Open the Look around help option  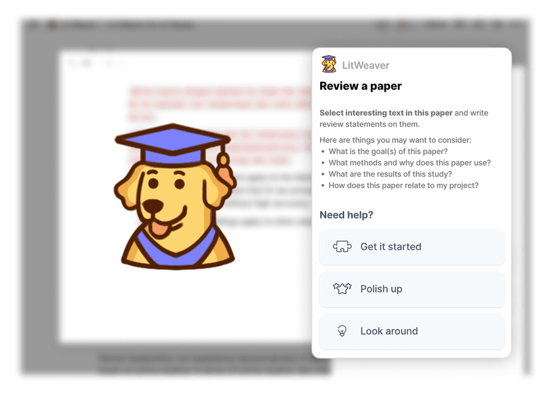pos(412,331)
